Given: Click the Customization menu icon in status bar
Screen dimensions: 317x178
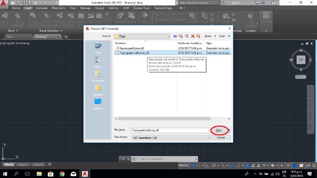Looking at the screenshot, I should [x=314, y=166].
